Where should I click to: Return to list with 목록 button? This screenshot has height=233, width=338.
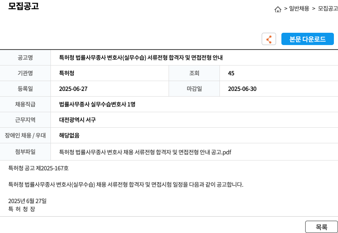(x=322, y=227)
